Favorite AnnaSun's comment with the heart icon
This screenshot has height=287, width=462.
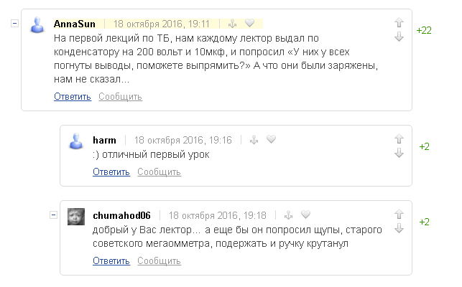point(249,23)
